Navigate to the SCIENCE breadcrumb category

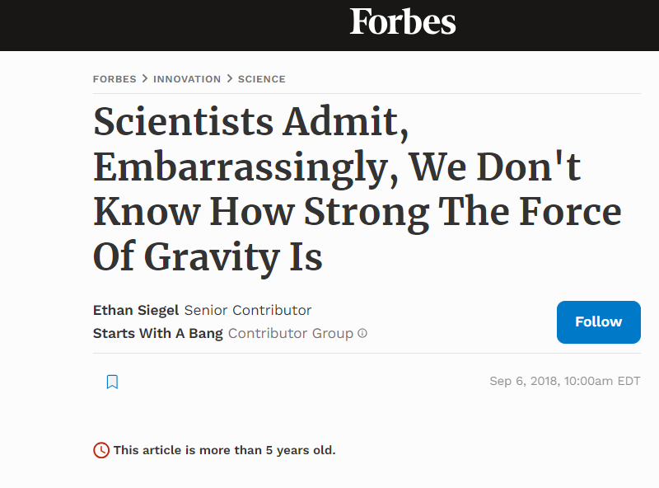(x=262, y=79)
